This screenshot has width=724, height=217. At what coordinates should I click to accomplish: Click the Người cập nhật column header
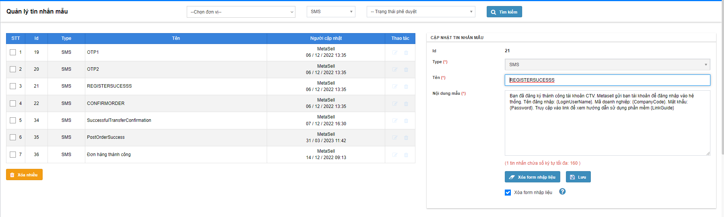click(x=326, y=38)
